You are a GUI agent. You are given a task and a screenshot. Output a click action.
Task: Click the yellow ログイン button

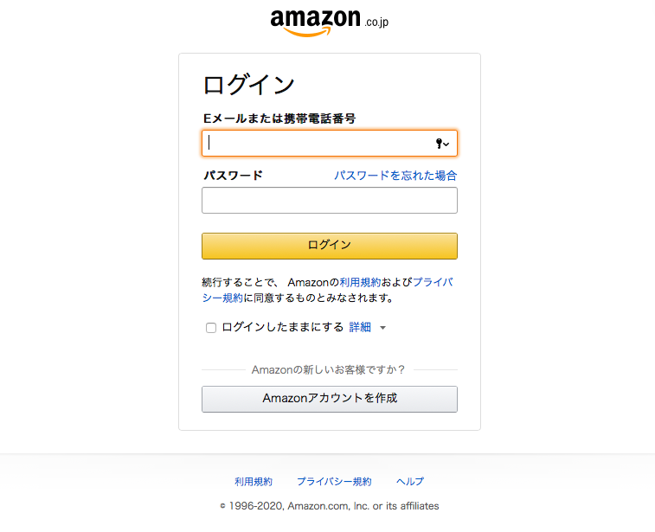(x=330, y=246)
